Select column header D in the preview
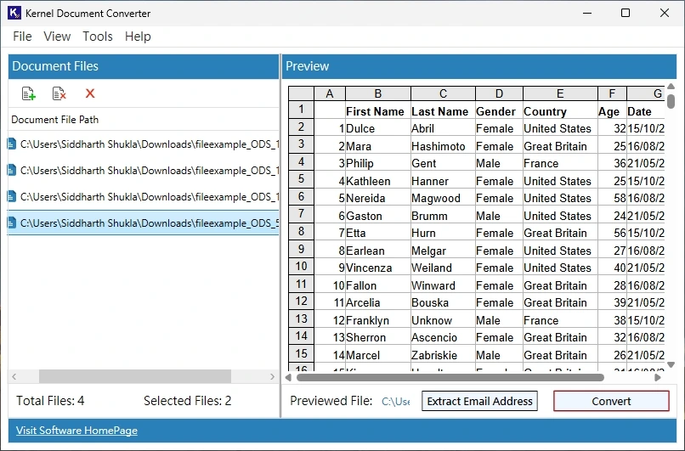Viewport: 685px width, 451px height. point(499,93)
